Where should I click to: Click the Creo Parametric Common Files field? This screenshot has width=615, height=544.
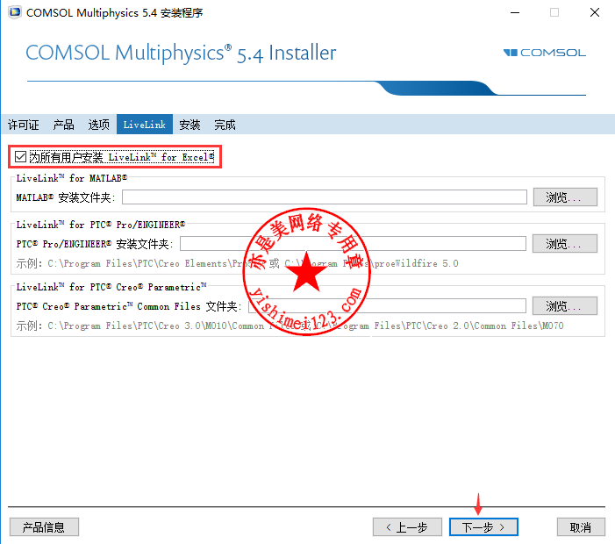(387, 306)
